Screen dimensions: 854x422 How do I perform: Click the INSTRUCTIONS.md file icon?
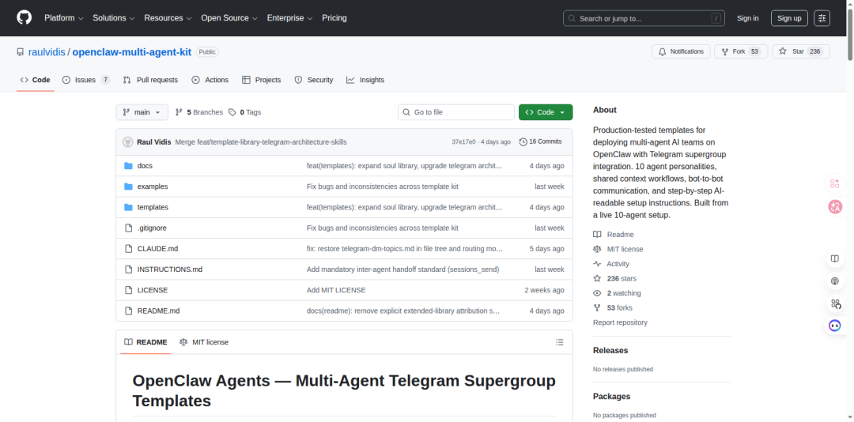(x=129, y=269)
